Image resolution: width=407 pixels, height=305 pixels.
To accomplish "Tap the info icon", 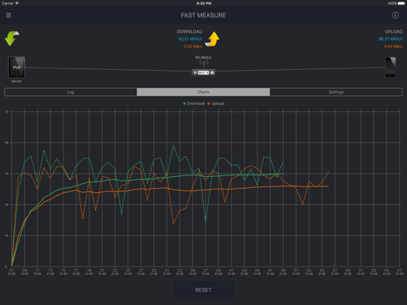I will tap(395, 15).
